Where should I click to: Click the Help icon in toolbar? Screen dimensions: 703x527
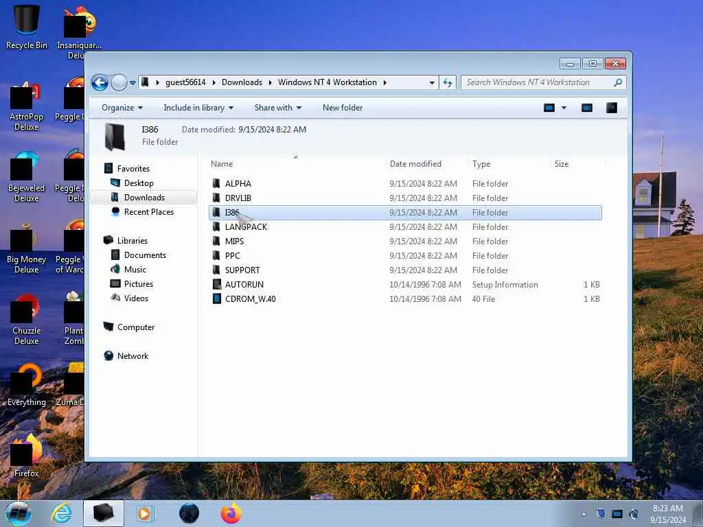coord(612,108)
